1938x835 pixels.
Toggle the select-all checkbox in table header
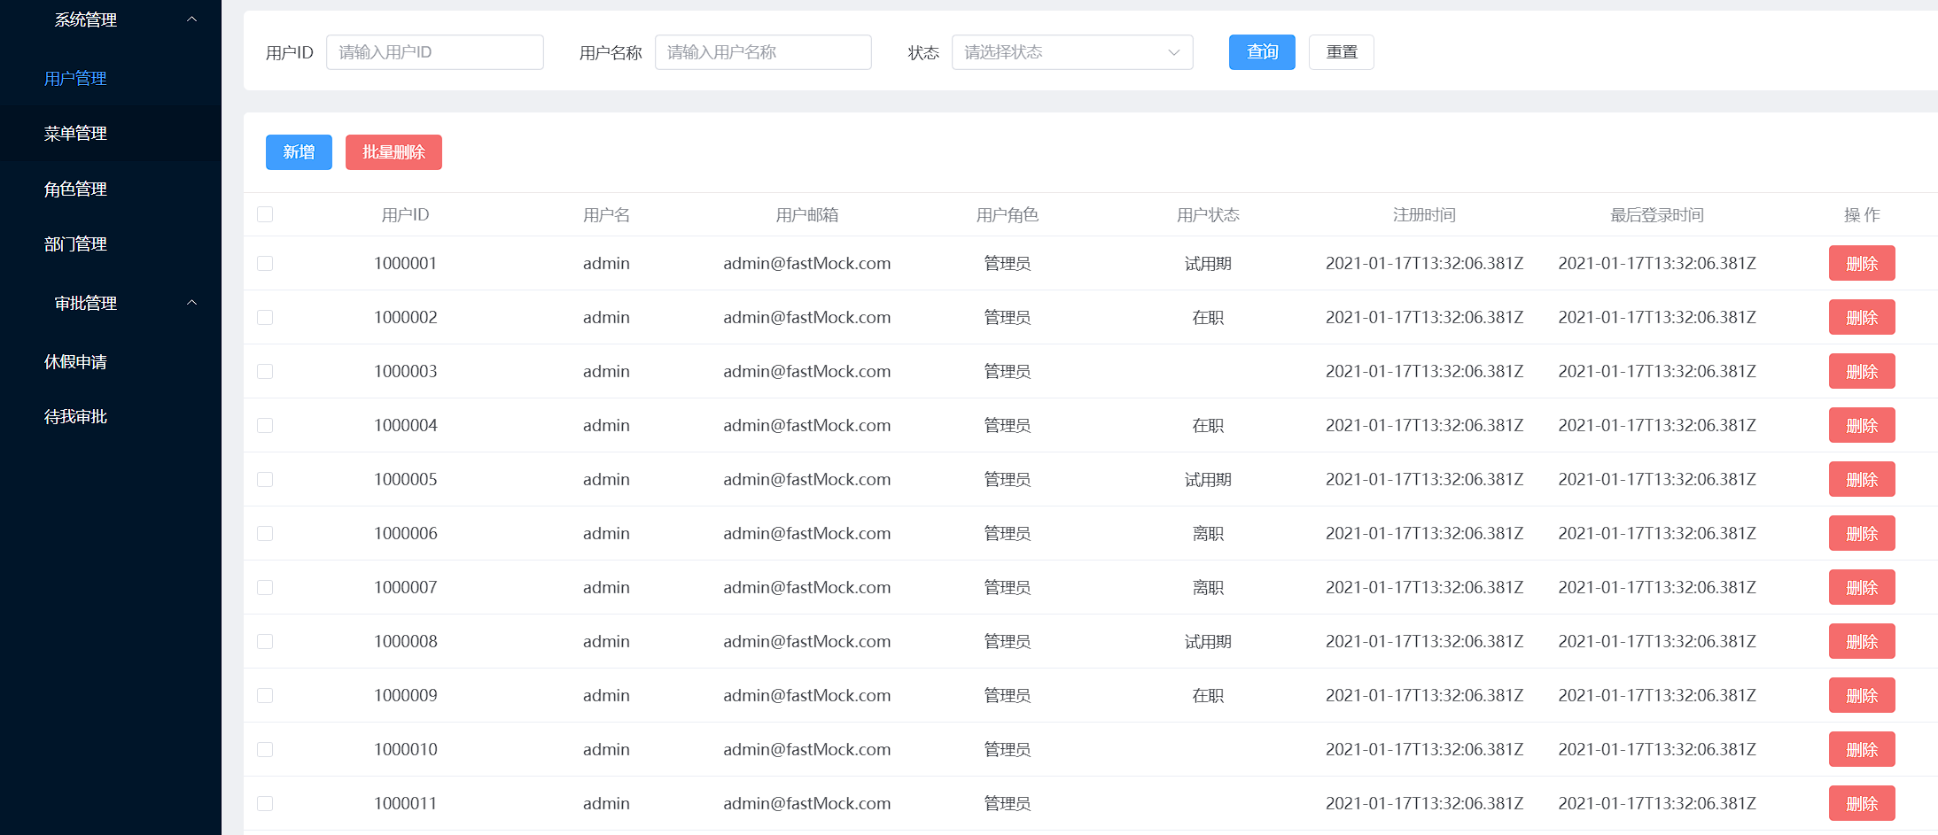coord(265,214)
